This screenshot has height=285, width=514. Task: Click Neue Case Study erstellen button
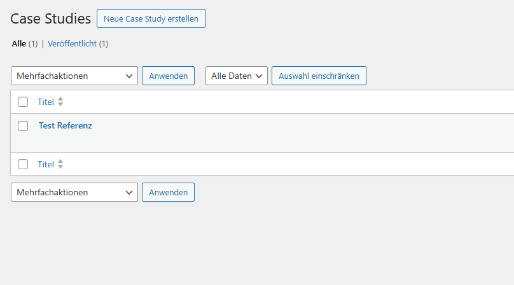point(151,18)
